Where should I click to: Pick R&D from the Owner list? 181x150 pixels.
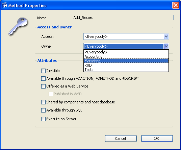[x=126, y=65]
